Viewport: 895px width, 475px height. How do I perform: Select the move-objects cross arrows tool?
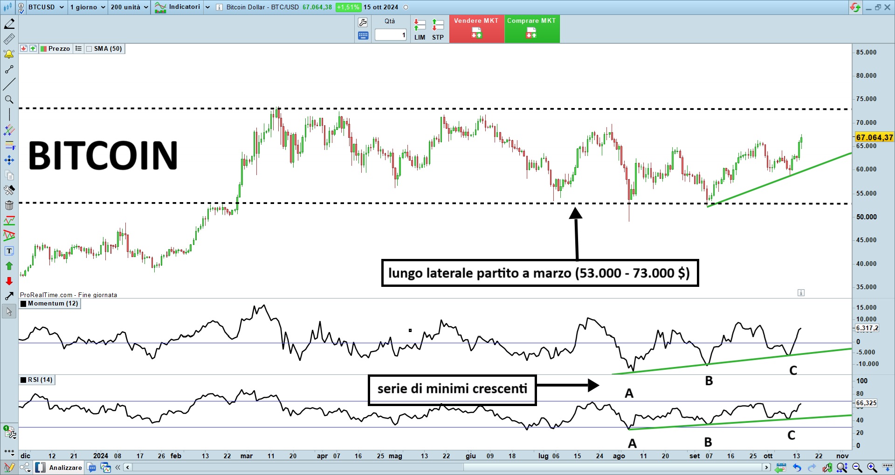coord(9,160)
